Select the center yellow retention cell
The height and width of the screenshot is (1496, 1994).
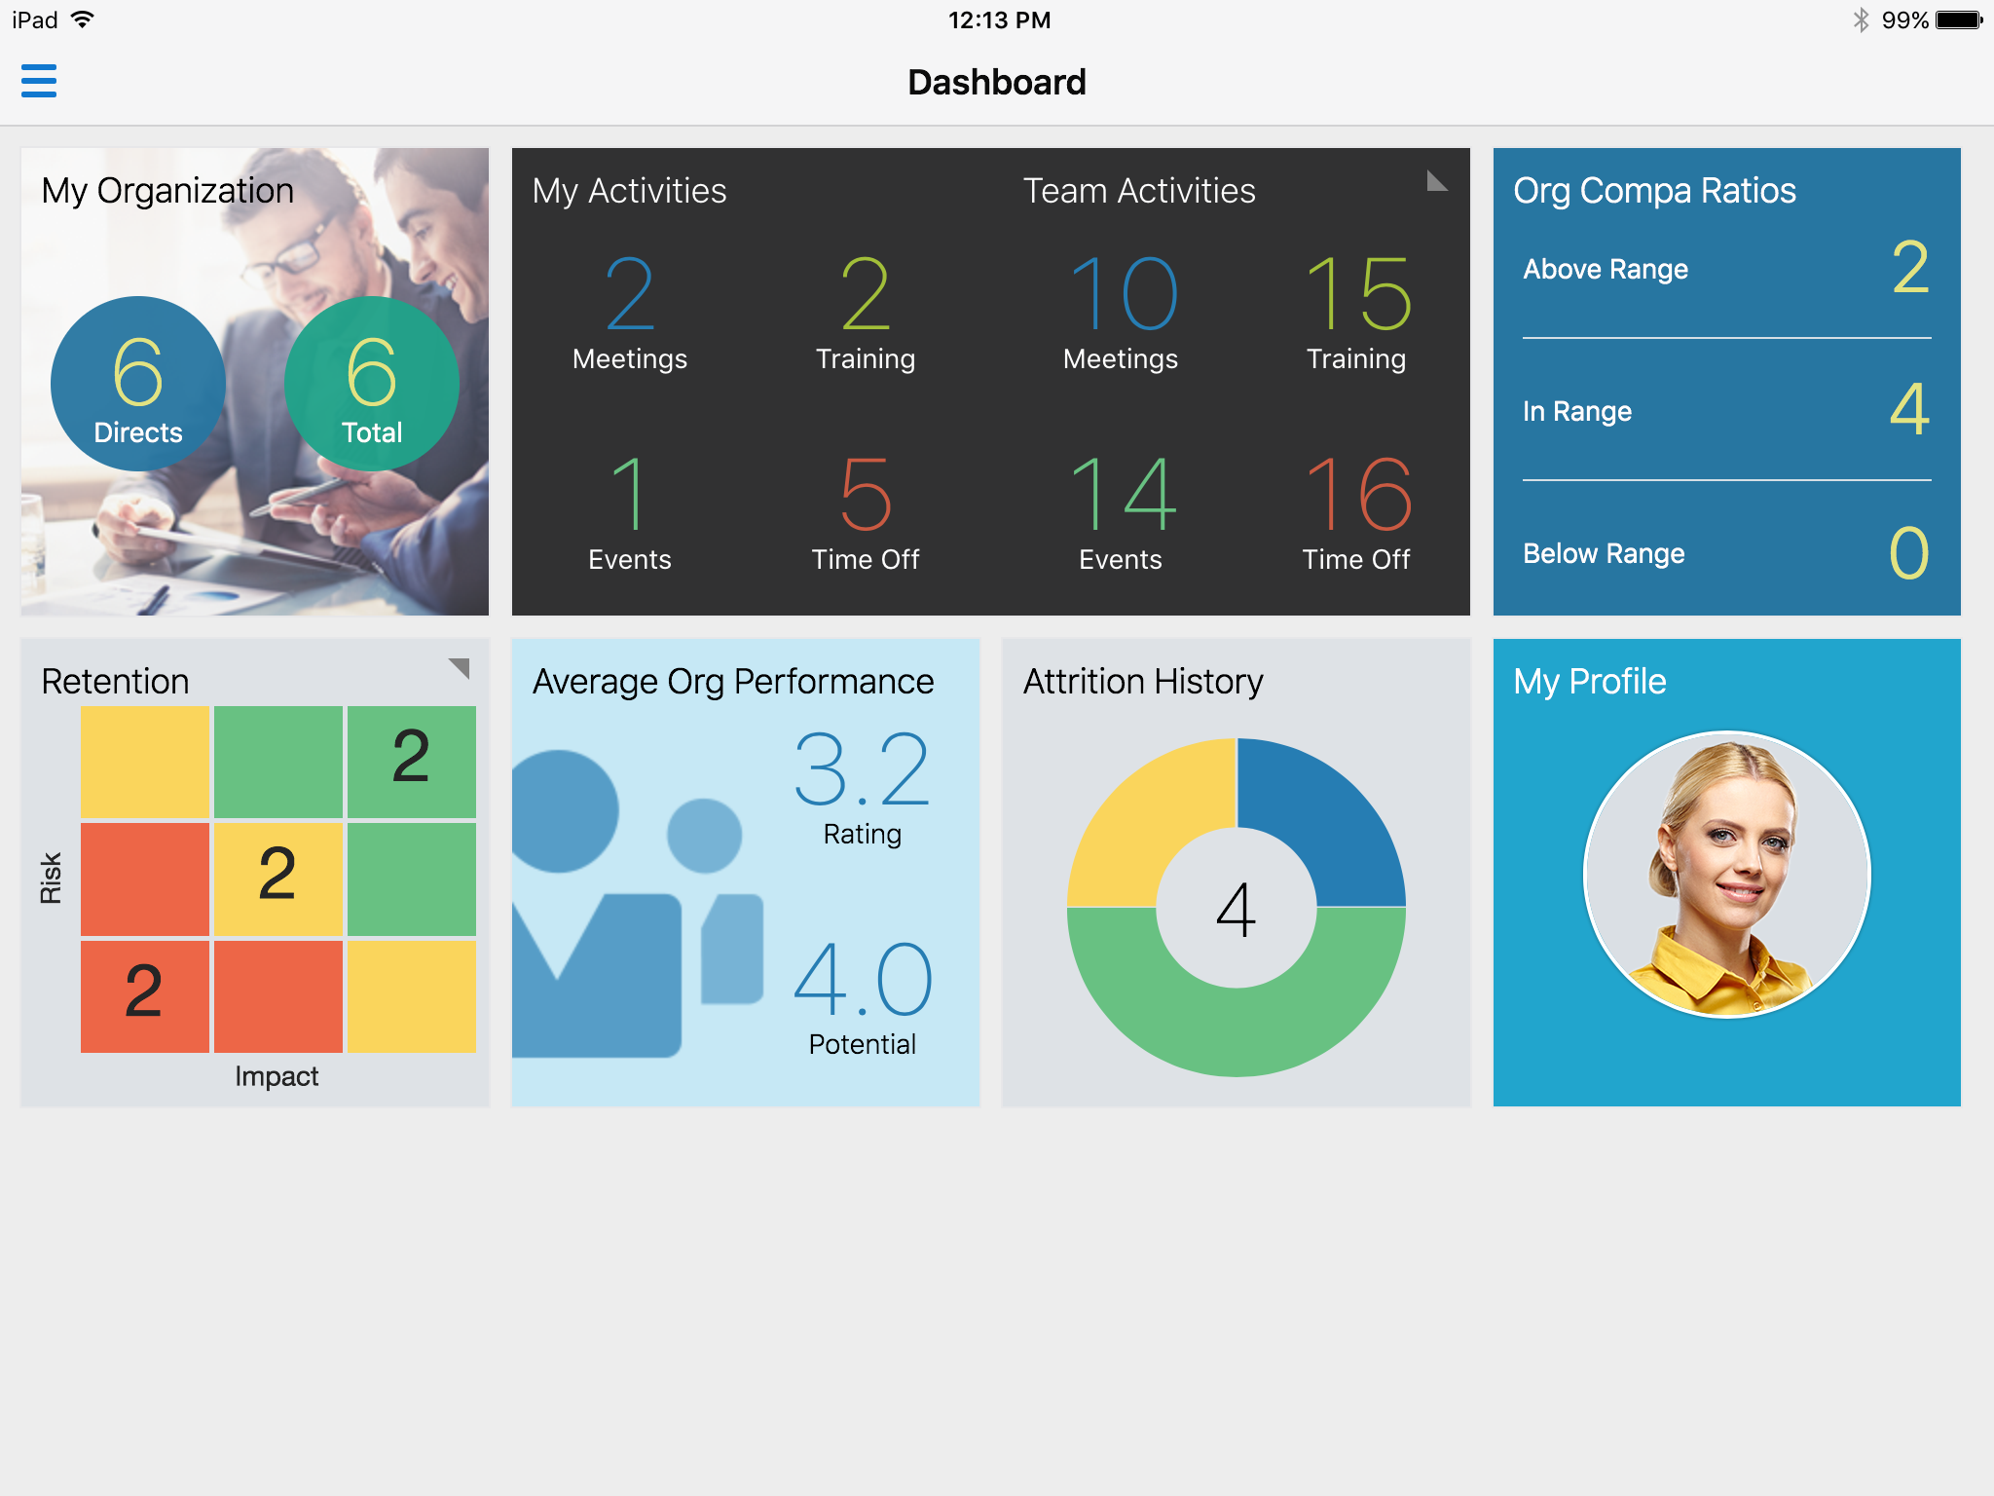coord(277,878)
